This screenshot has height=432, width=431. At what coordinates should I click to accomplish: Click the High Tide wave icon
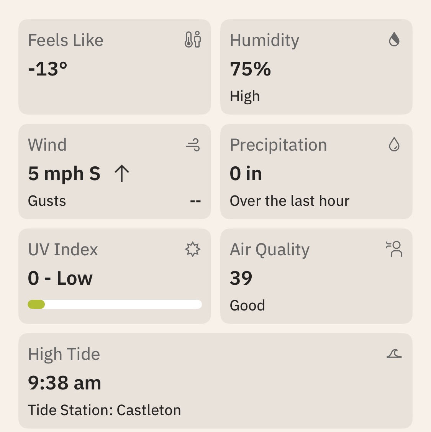point(394,353)
